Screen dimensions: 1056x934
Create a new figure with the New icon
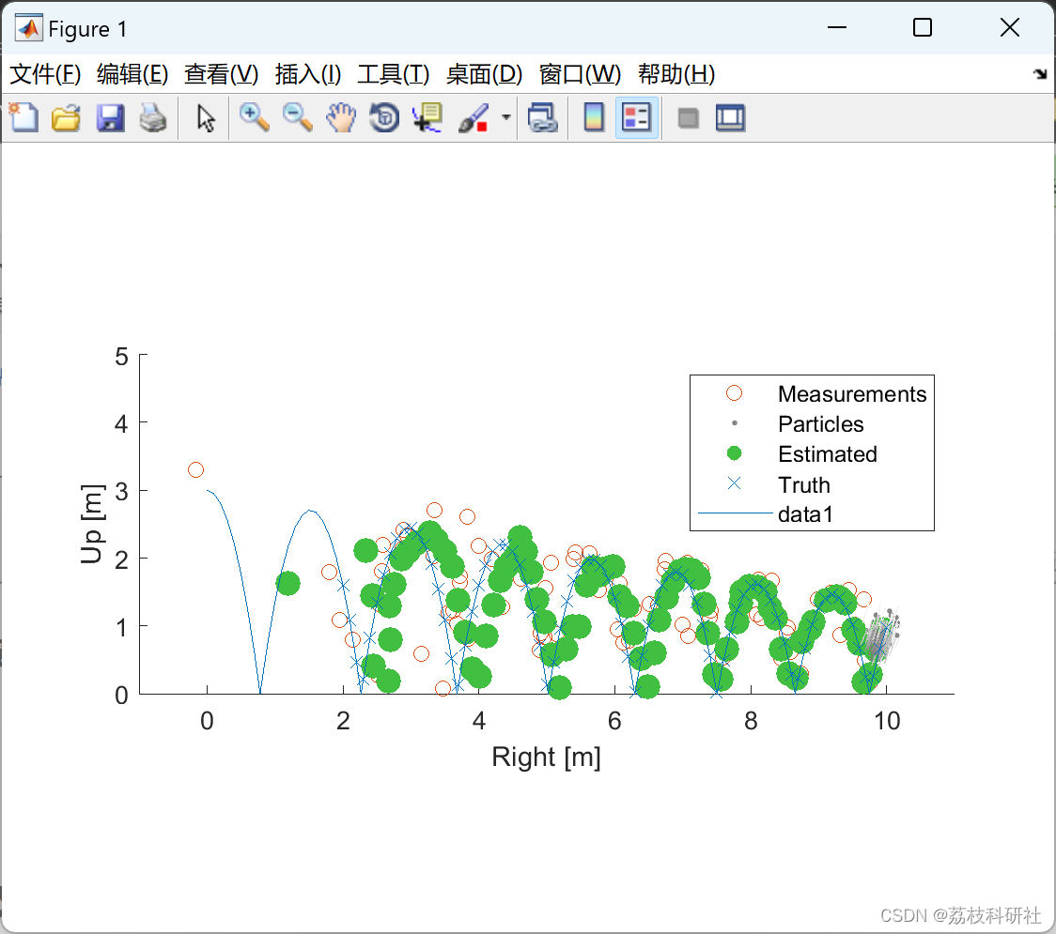point(23,117)
